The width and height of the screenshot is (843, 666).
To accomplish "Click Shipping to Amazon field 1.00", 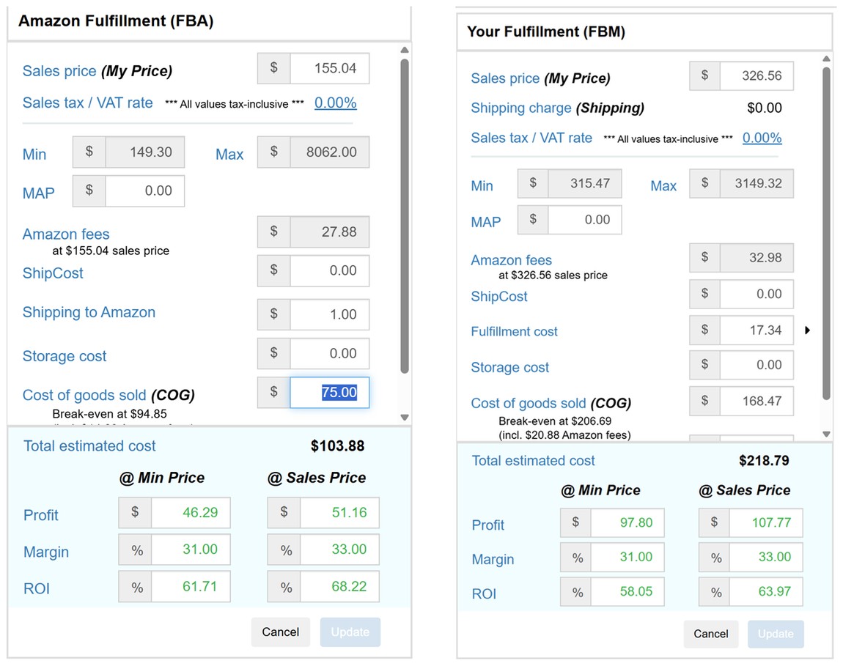I will click(330, 314).
